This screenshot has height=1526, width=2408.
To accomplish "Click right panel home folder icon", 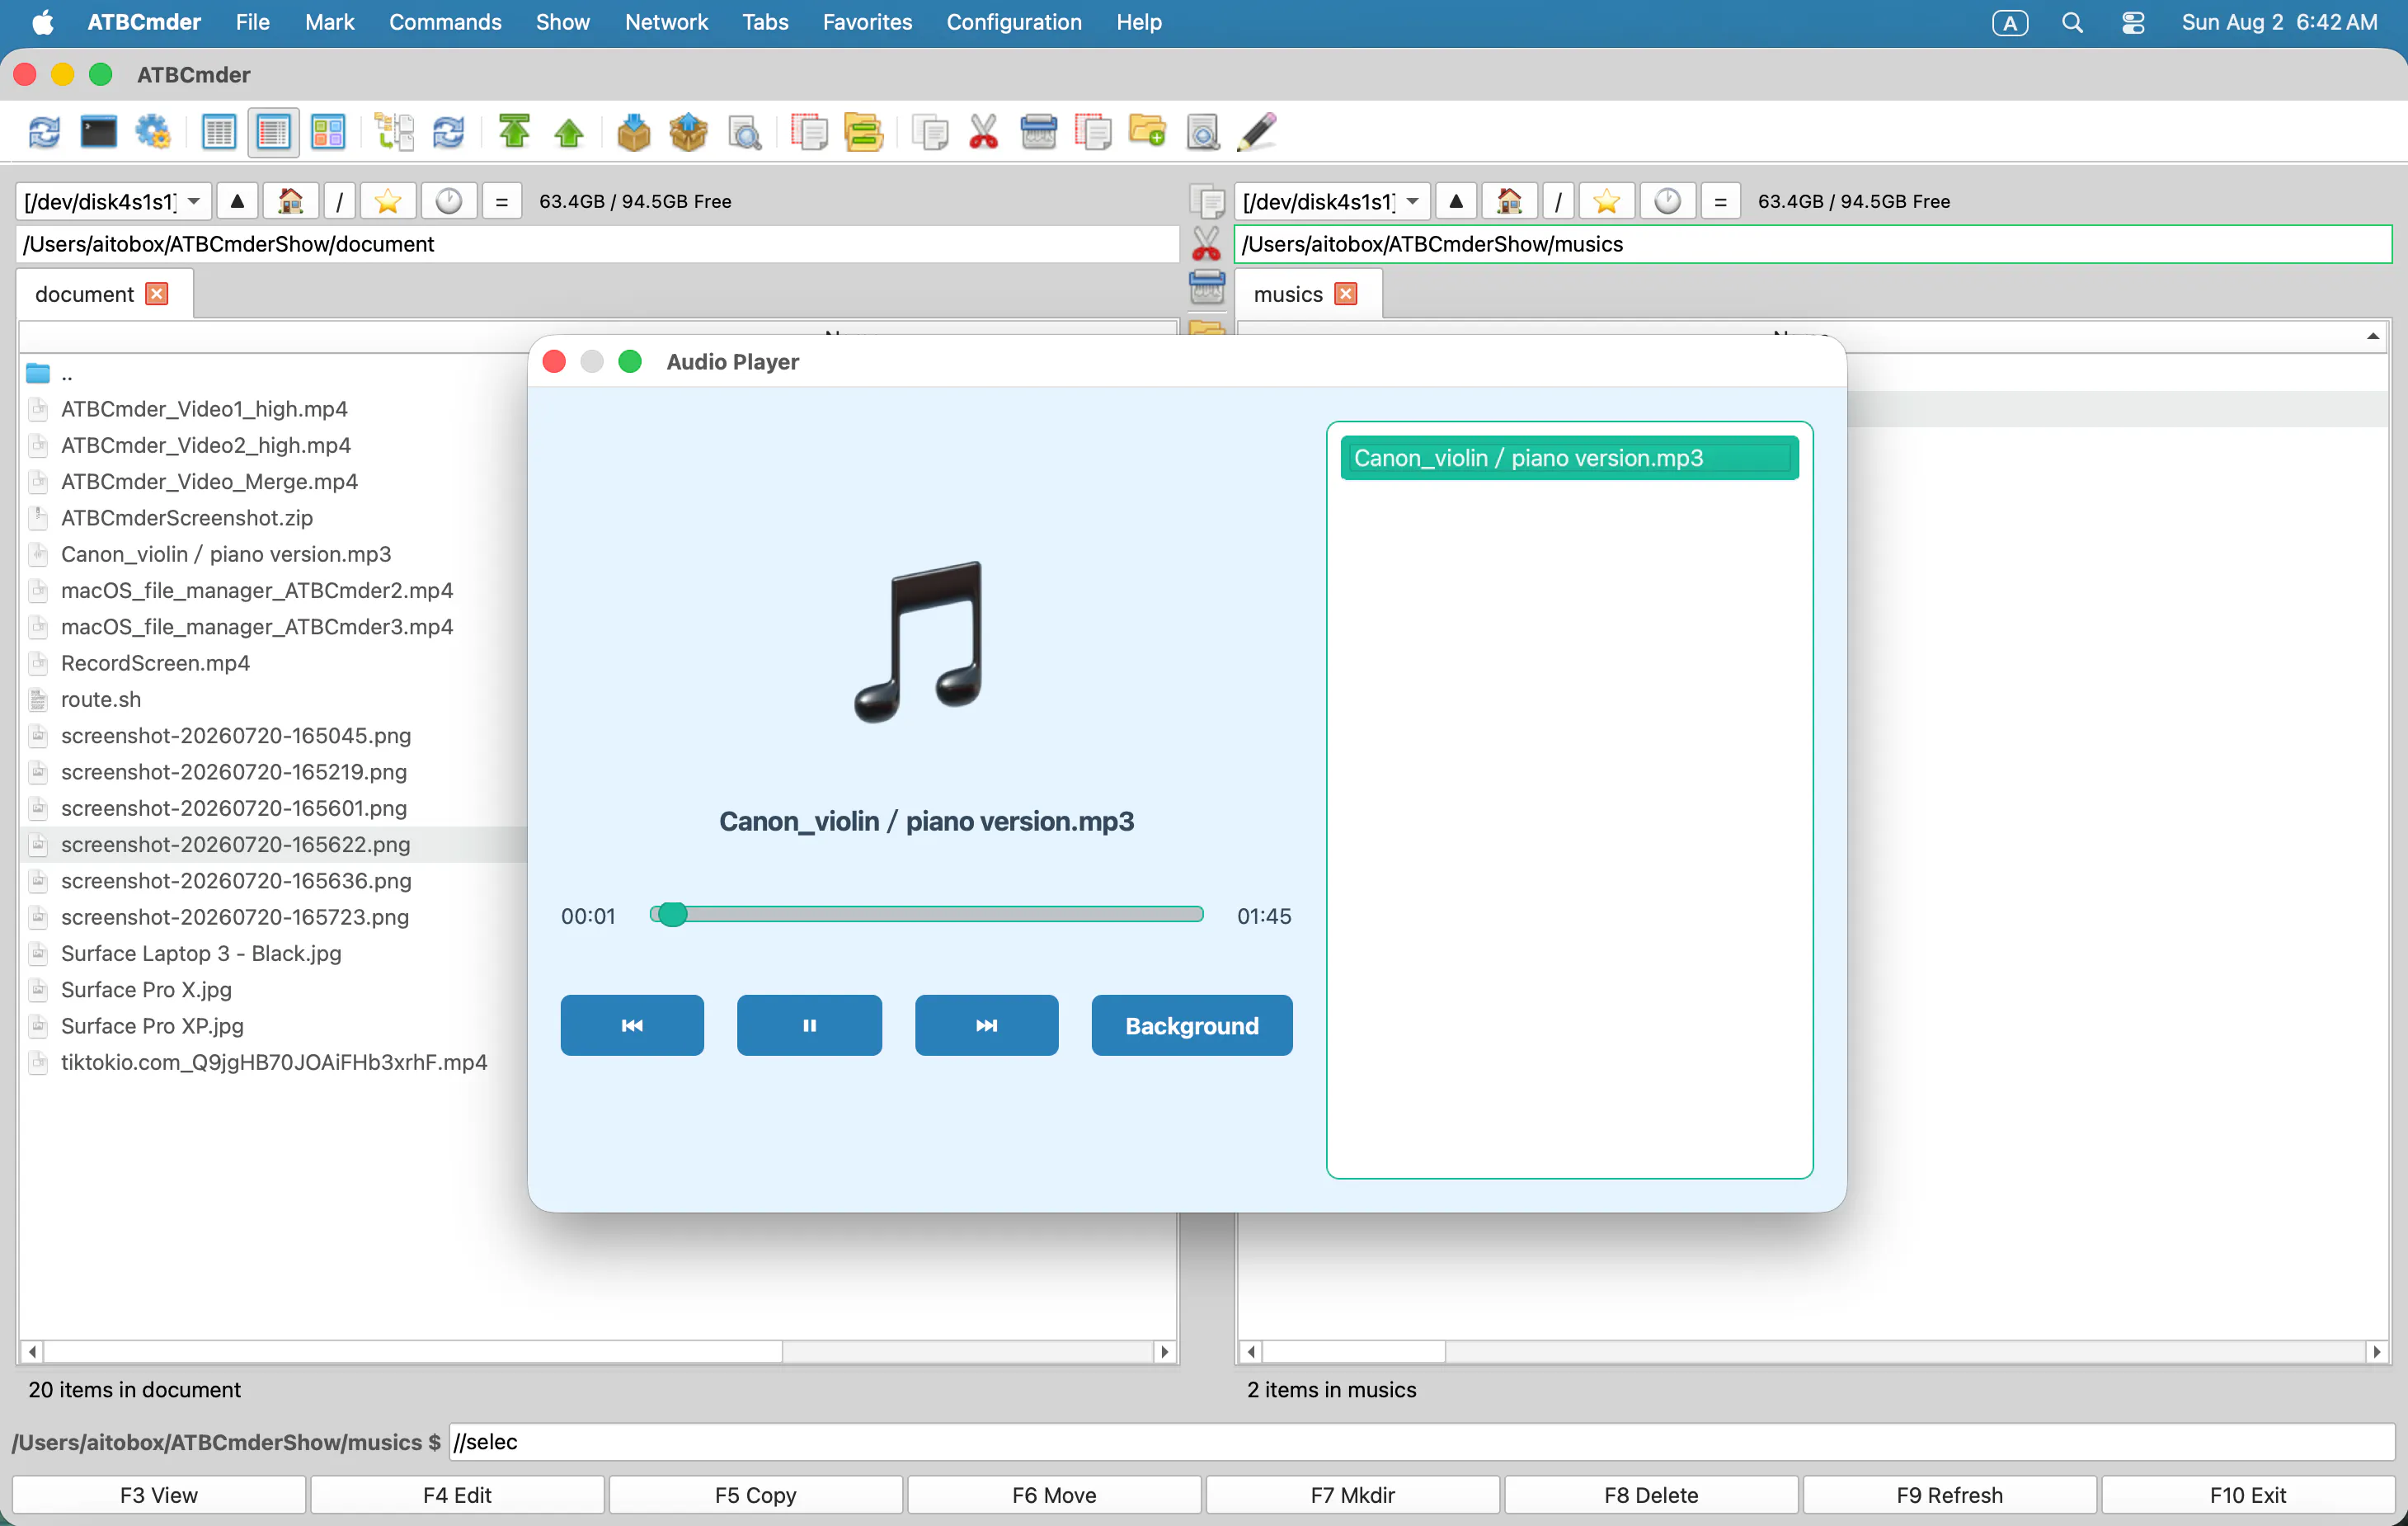I will [1510, 201].
